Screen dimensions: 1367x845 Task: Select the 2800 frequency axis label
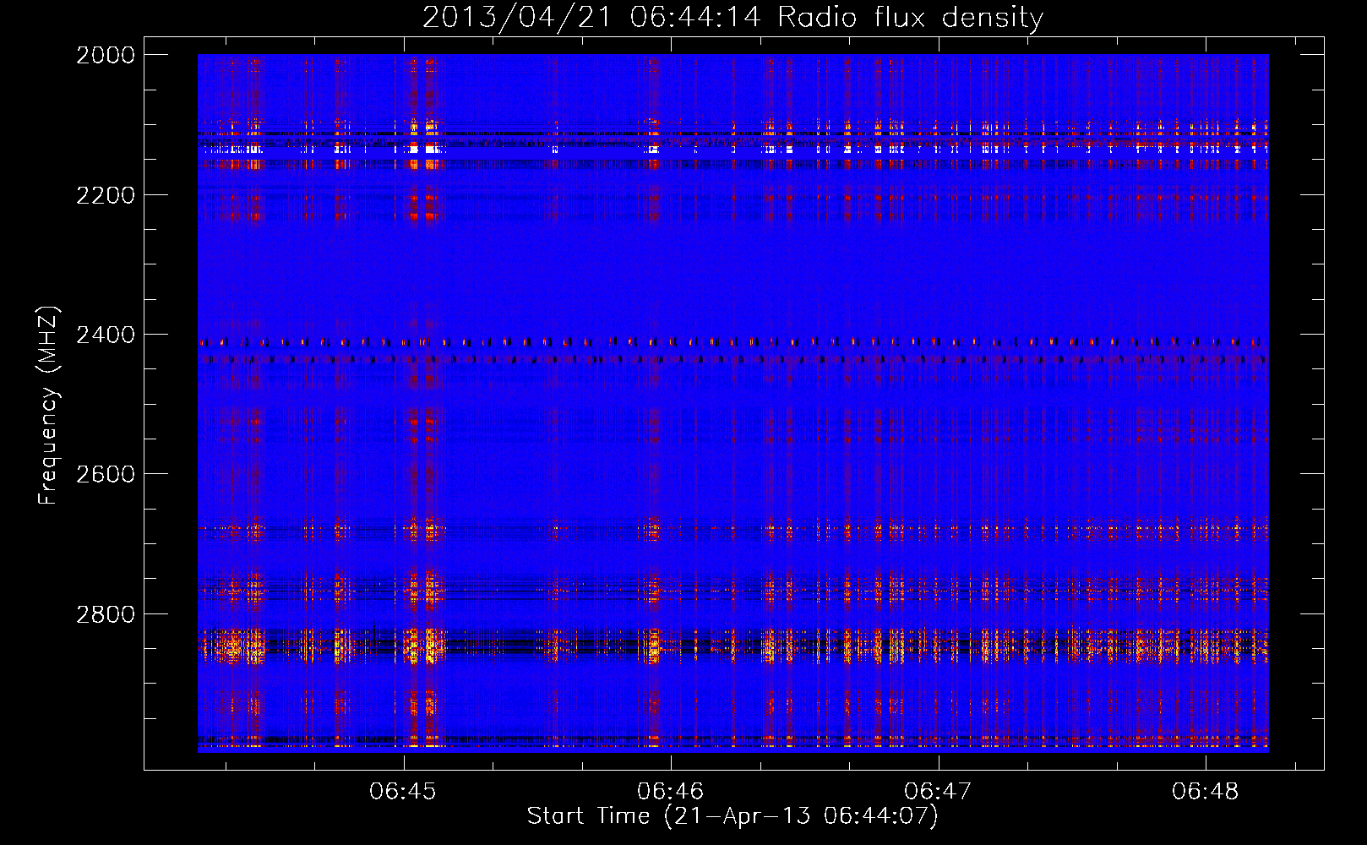click(x=106, y=614)
